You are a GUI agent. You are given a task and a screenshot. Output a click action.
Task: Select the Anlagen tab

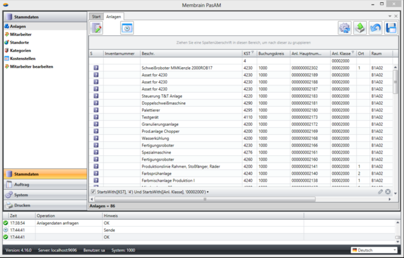pos(113,16)
